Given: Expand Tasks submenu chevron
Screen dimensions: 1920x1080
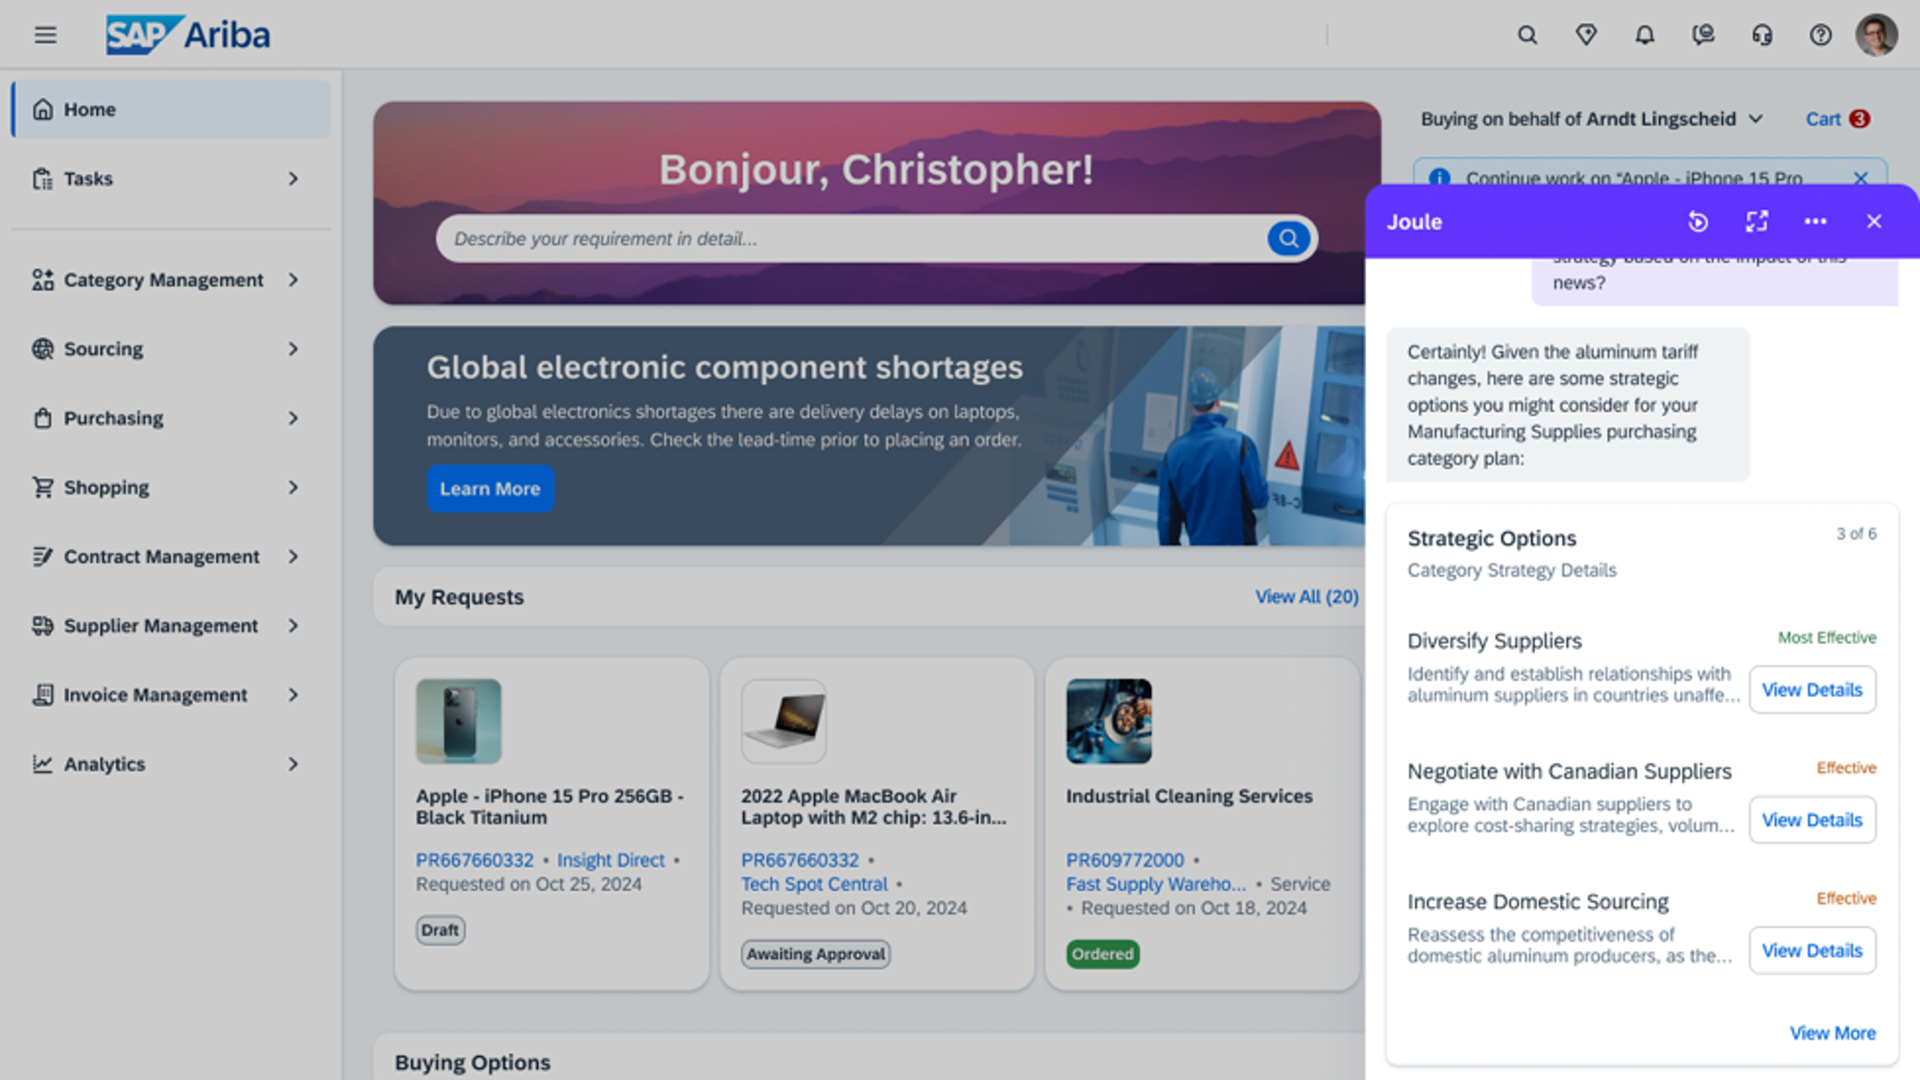Looking at the screenshot, I should point(294,179).
